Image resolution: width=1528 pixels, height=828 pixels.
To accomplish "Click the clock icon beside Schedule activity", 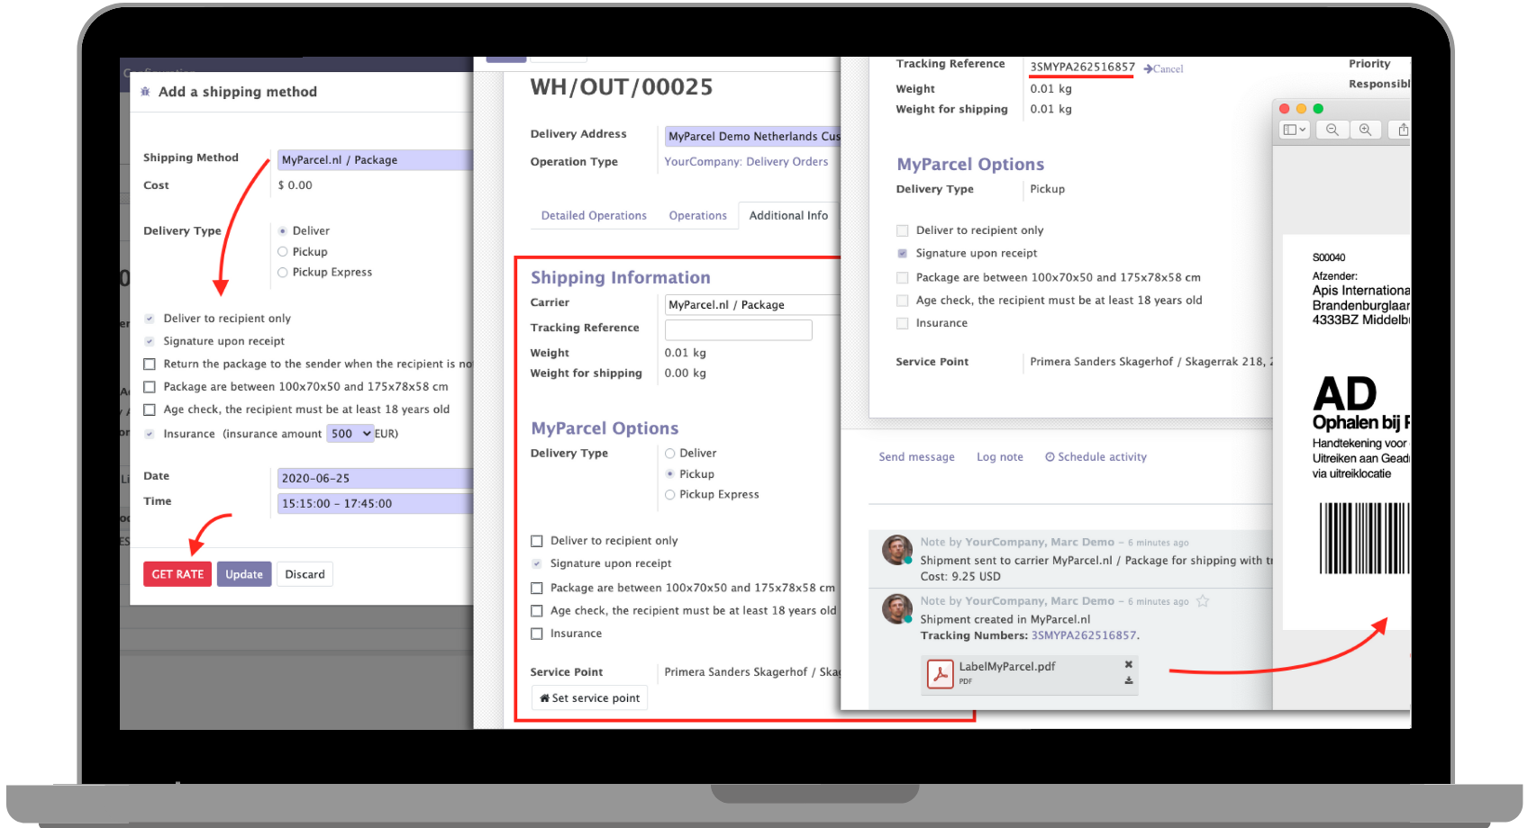I will (1050, 457).
